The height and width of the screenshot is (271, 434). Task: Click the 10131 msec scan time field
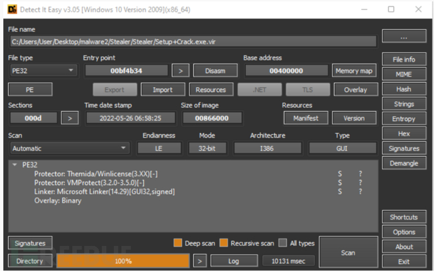click(288, 261)
